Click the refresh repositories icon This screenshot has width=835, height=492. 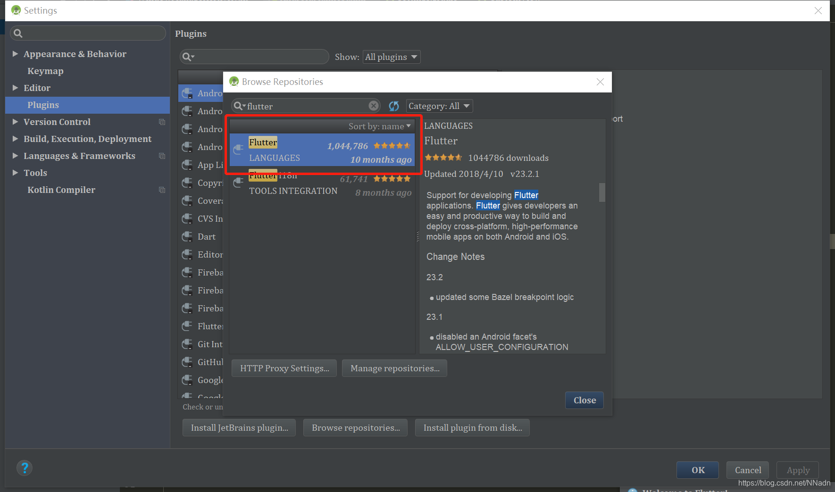click(394, 106)
